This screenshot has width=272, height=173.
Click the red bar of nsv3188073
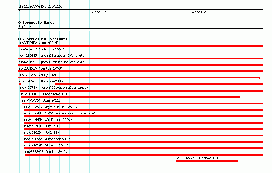point(131,97)
